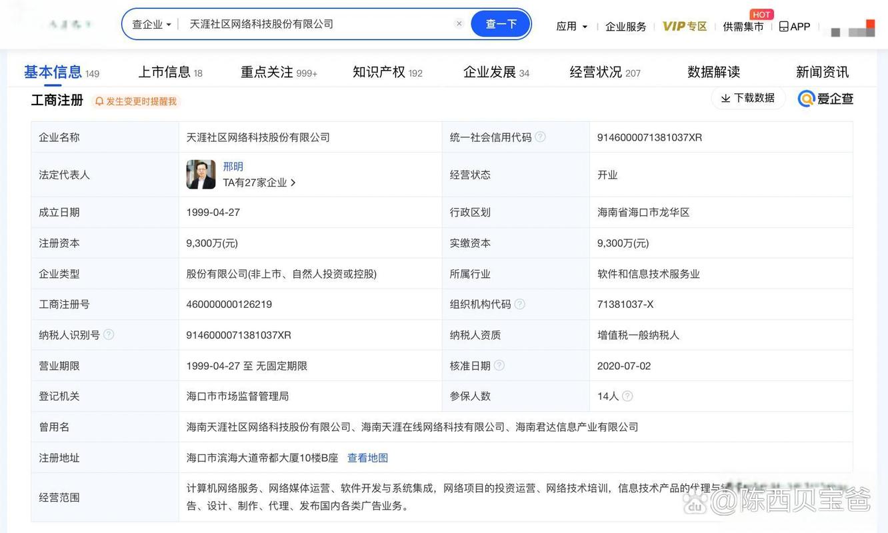Select the 登记机关 value 海口市市场监督管理局
This screenshot has height=533, width=888.
(x=237, y=396)
